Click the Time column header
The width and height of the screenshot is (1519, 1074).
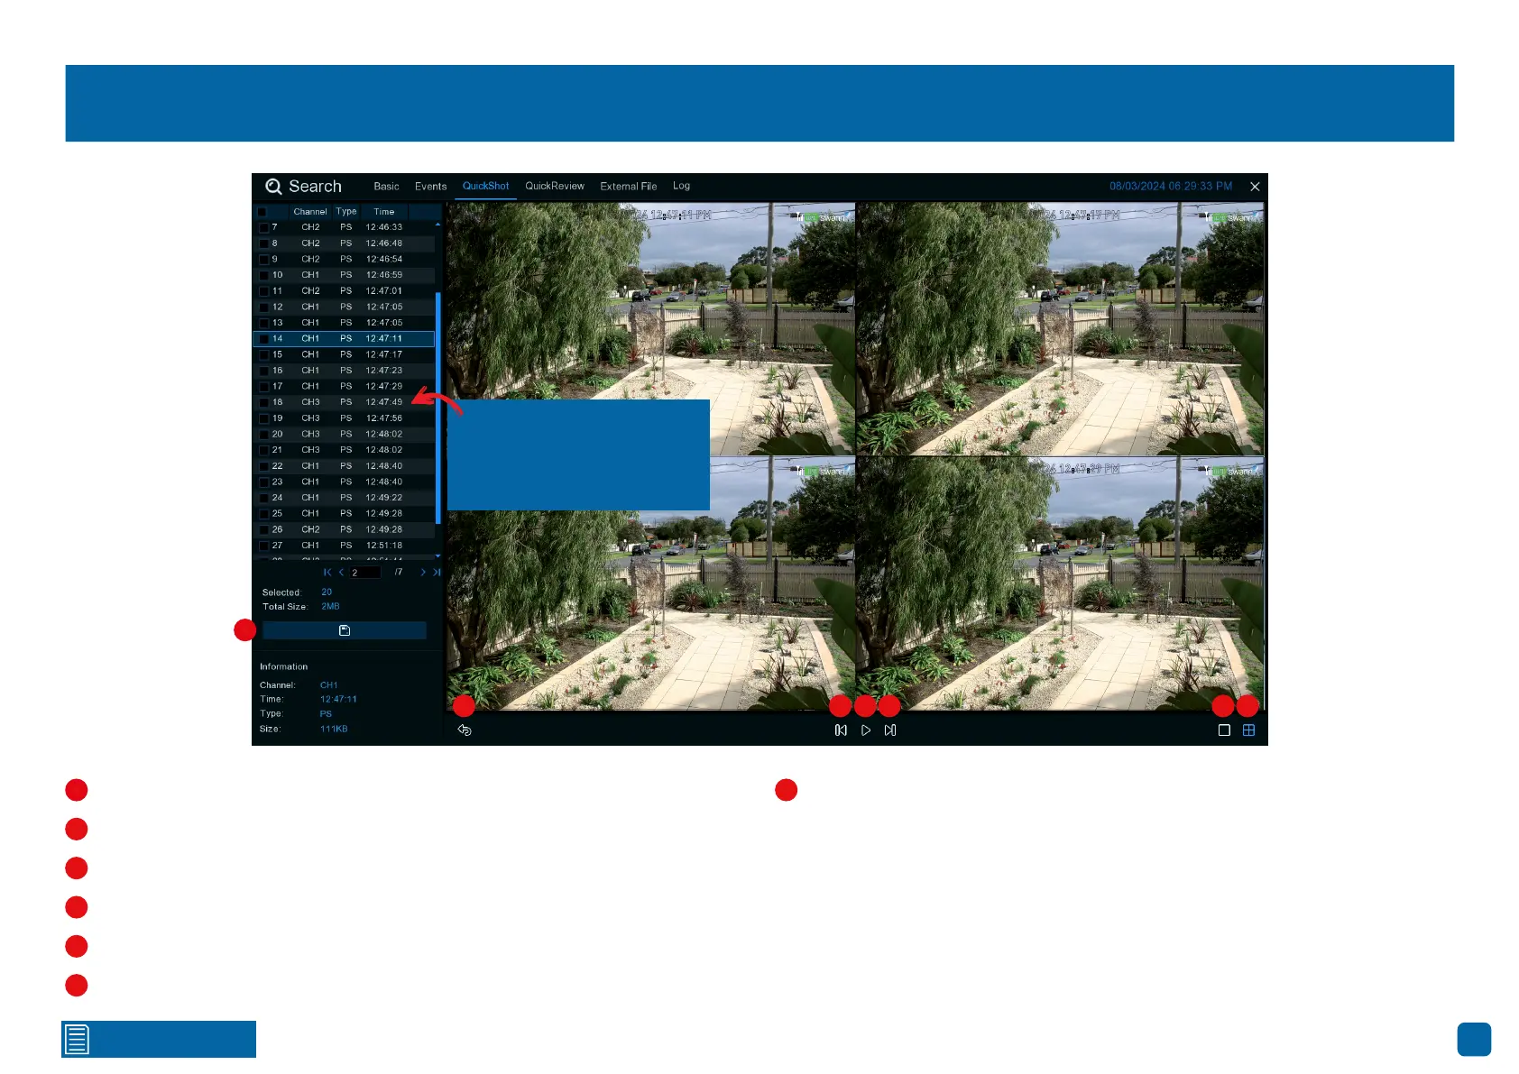(x=384, y=212)
